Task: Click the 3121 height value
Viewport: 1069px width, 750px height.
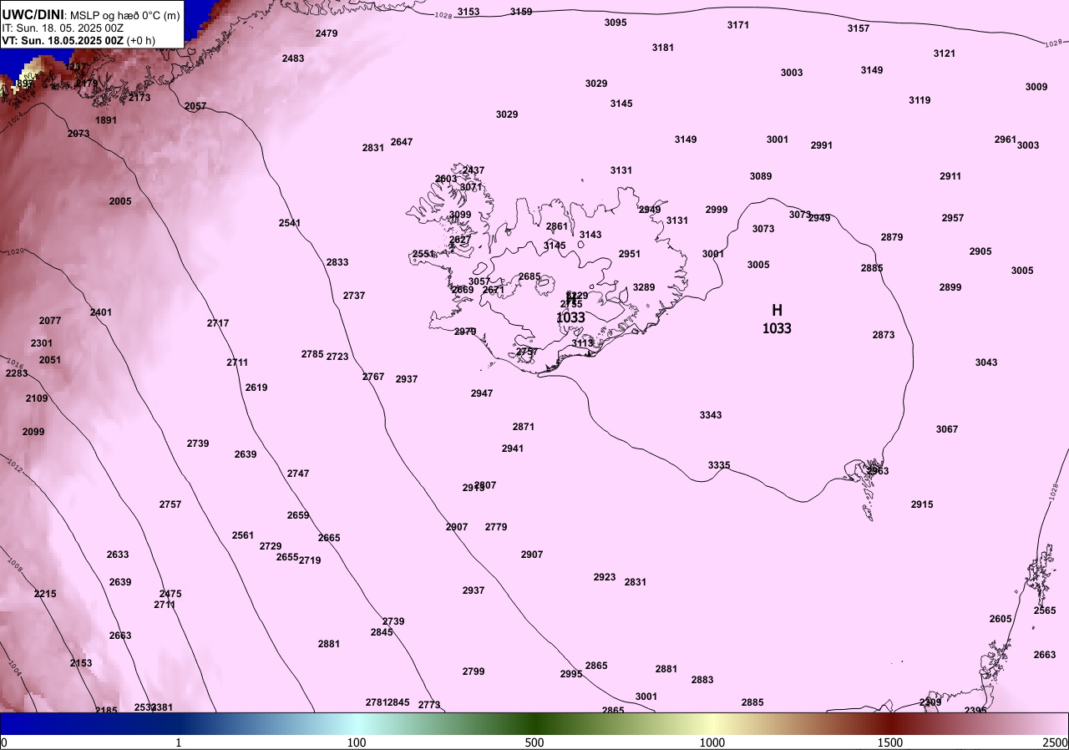Action: 945,53
